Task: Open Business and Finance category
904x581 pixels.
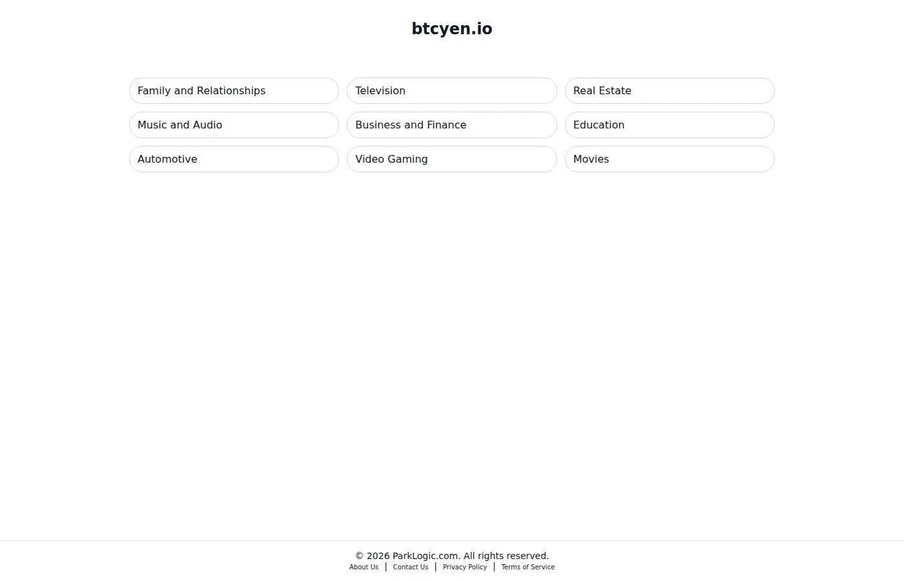Action: 451,125
